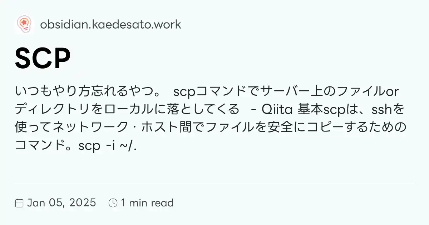Click the "scp -i ~/." command text

107,146
